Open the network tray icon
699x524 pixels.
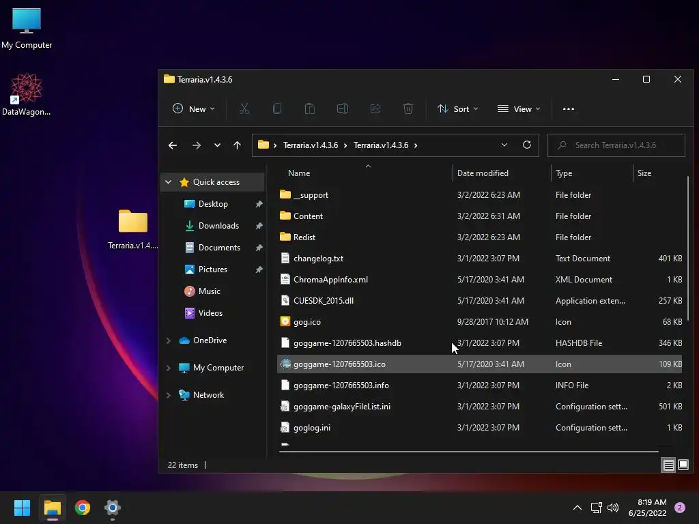point(596,508)
